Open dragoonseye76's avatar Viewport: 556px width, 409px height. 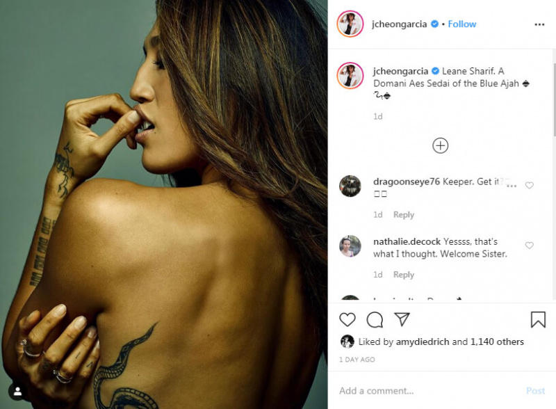(x=350, y=186)
